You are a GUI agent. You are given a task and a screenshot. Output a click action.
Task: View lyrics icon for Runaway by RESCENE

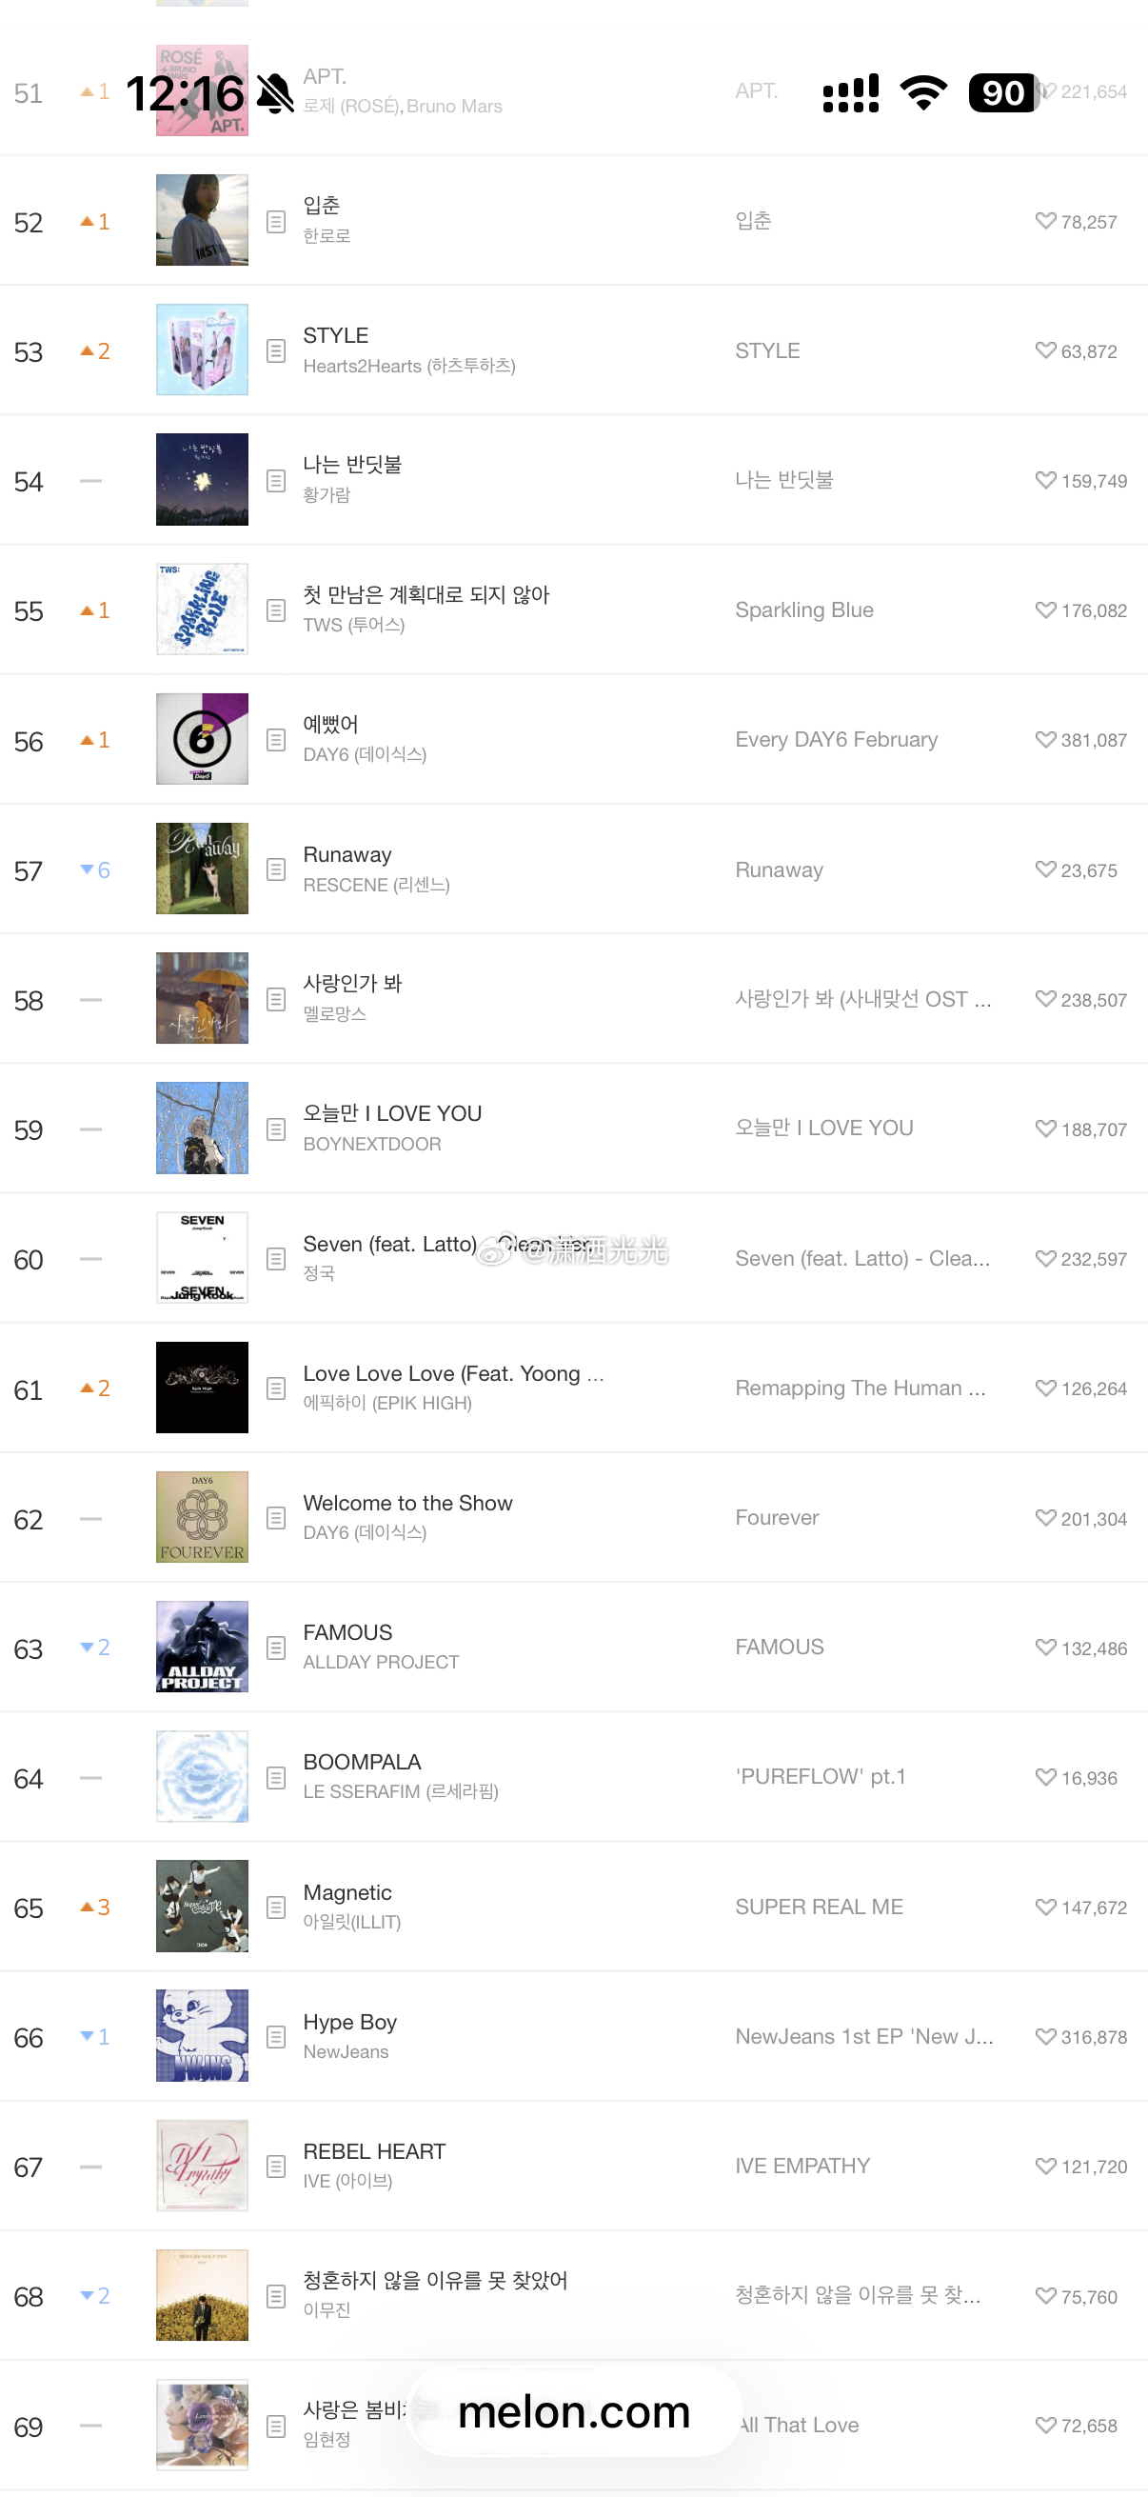tap(276, 869)
